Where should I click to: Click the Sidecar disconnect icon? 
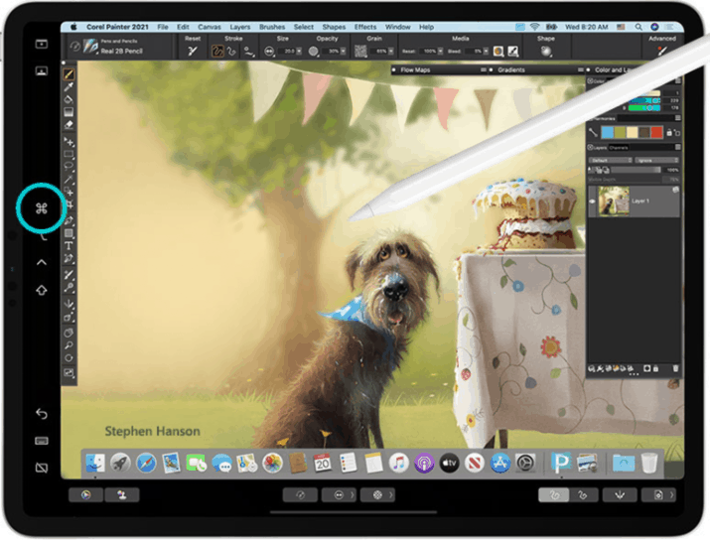tap(42, 468)
